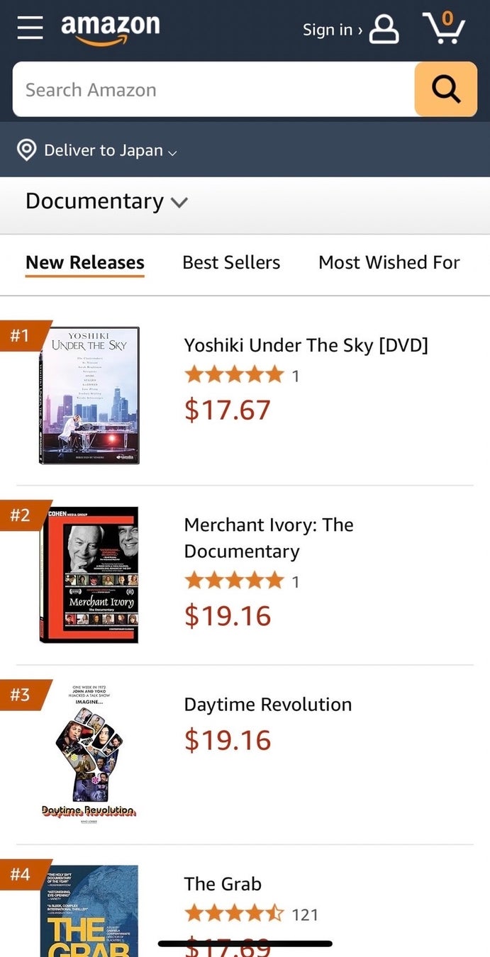
Task: Tap the delivery location pin icon
Action: [27, 150]
